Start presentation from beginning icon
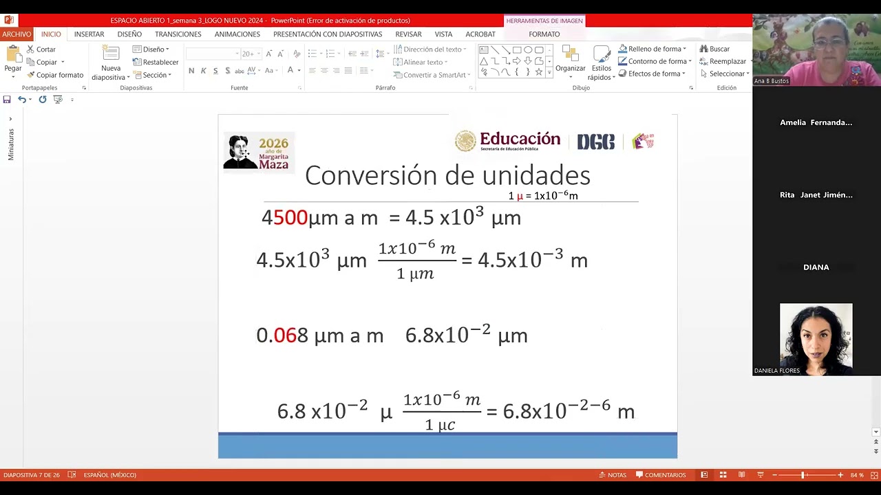The height and width of the screenshot is (495, 881). tap(58, 100)
